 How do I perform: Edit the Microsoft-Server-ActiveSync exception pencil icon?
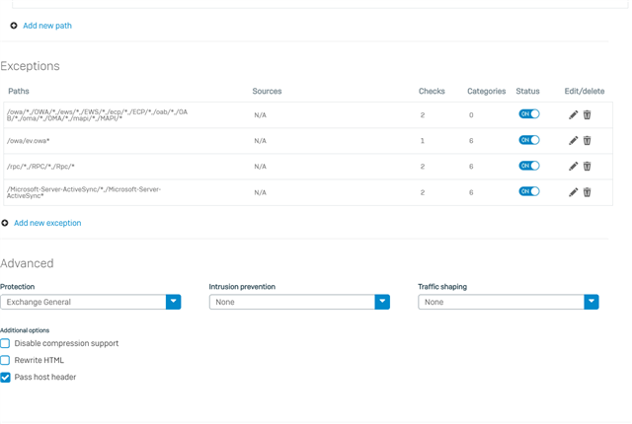[x=573, y=192]
